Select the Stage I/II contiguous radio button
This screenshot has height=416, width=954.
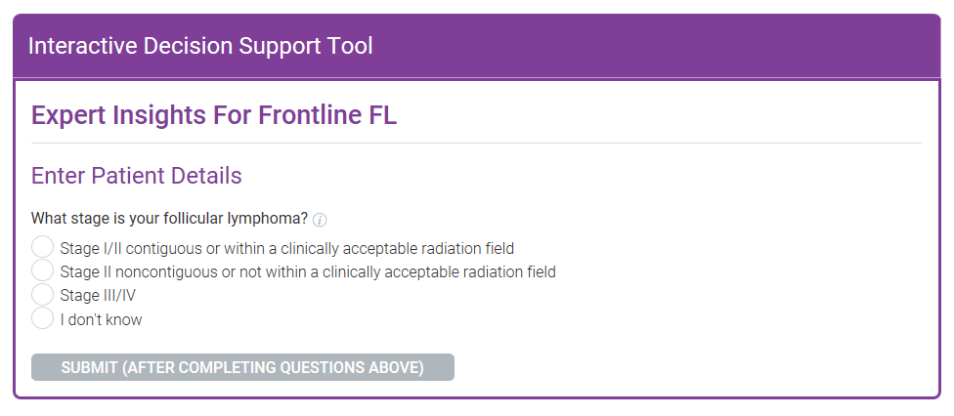click(43, 247)
